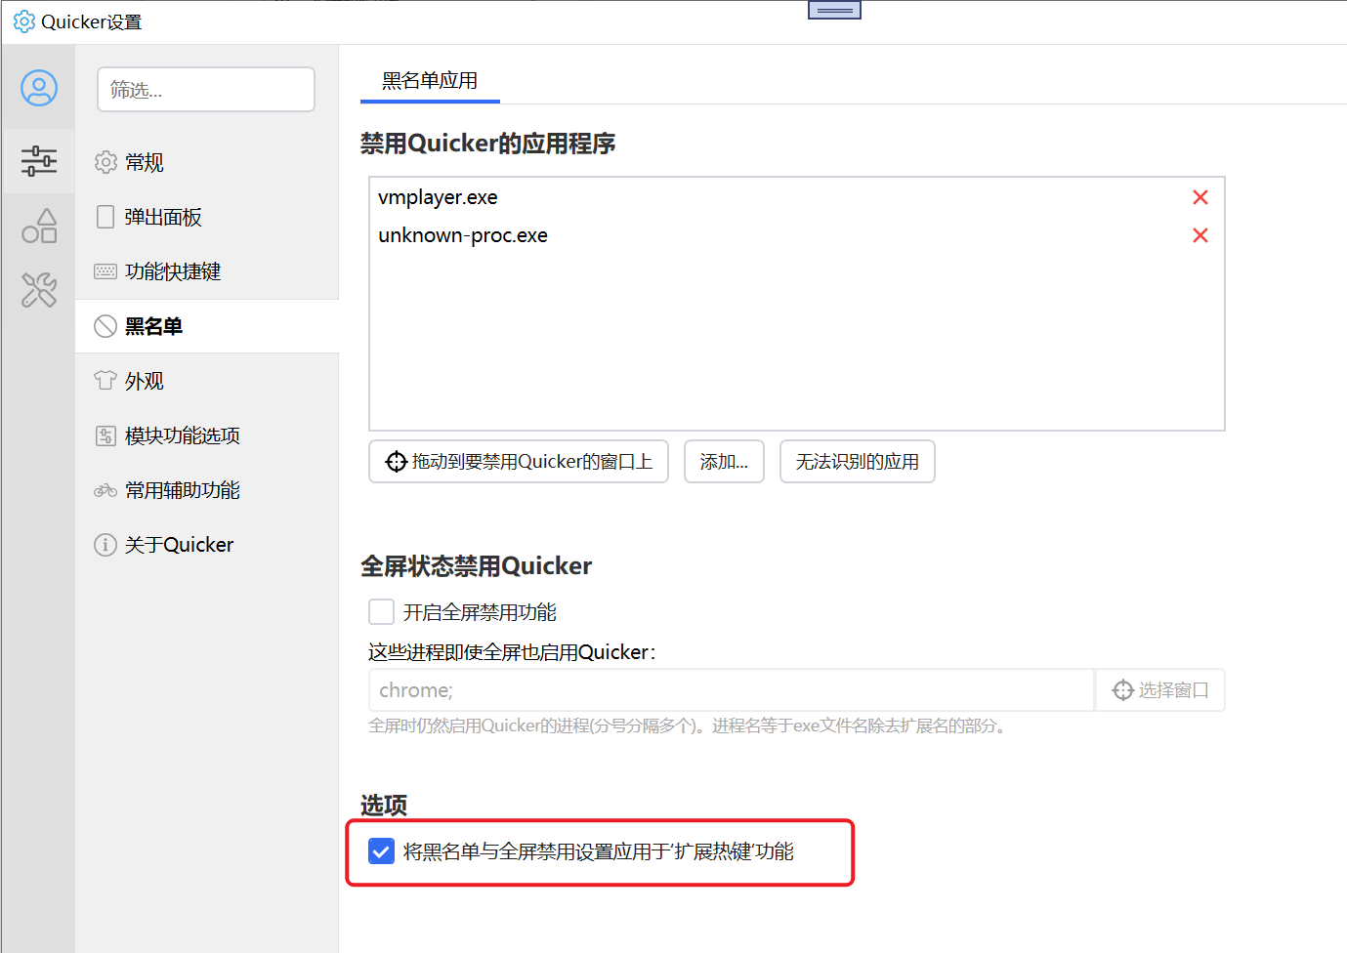The image size is (1347, 953).
Task: Select unknown-proc.exe in the blacklist
Action: (796, 235)
